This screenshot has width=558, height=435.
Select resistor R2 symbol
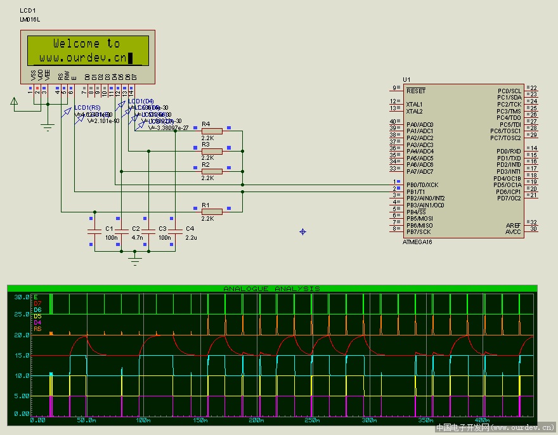(212, 171)
